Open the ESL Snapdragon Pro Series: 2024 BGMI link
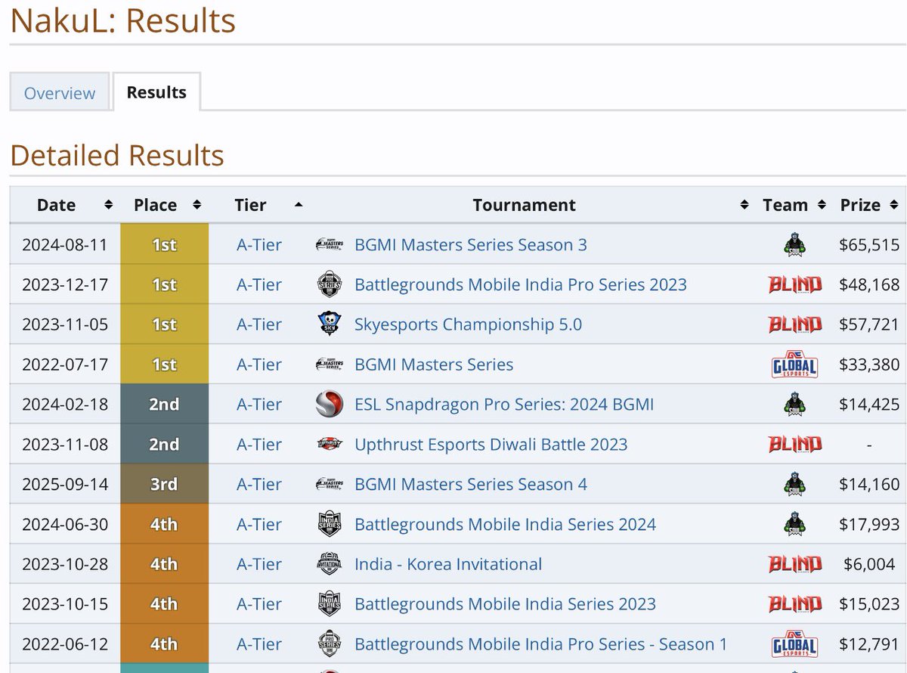The height and width of the screenshot is (673, 907). coord(504,405)
